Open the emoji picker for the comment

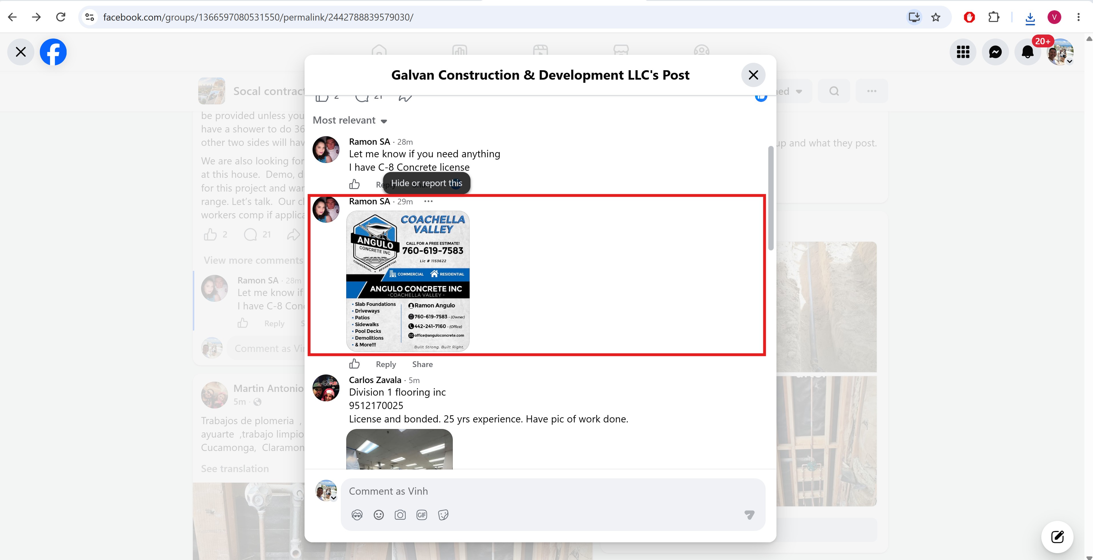379,515
